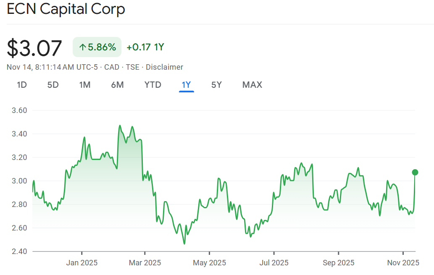Click the +0.17 1Y change text
The image size is (434, 275).
click(145, 47)
